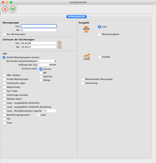Screen dimensions: 156x163
Task: Select the Verkostung option
Action: (83, 83)
